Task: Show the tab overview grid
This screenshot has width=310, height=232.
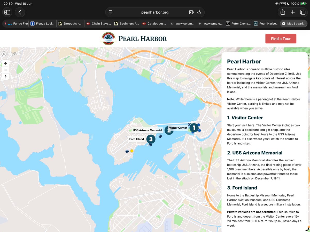Action: coord(303,12)
